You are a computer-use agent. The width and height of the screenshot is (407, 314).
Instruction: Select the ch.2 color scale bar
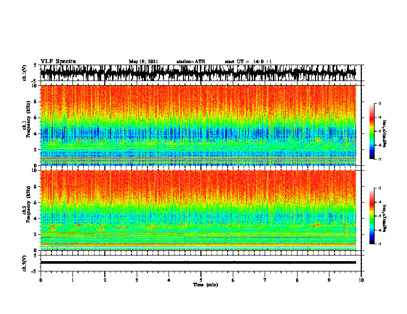tap(372, 216)
